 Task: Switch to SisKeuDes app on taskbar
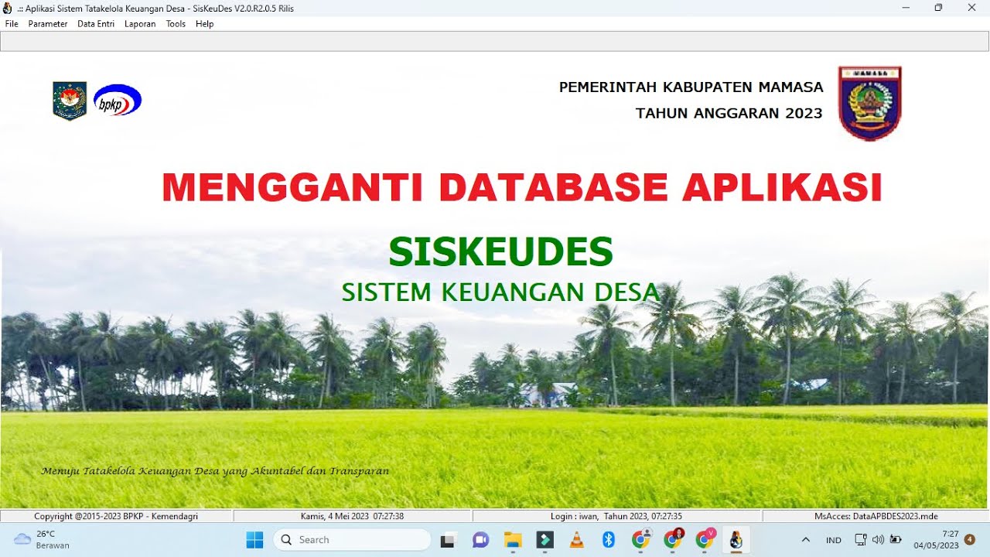coord(736,539)
